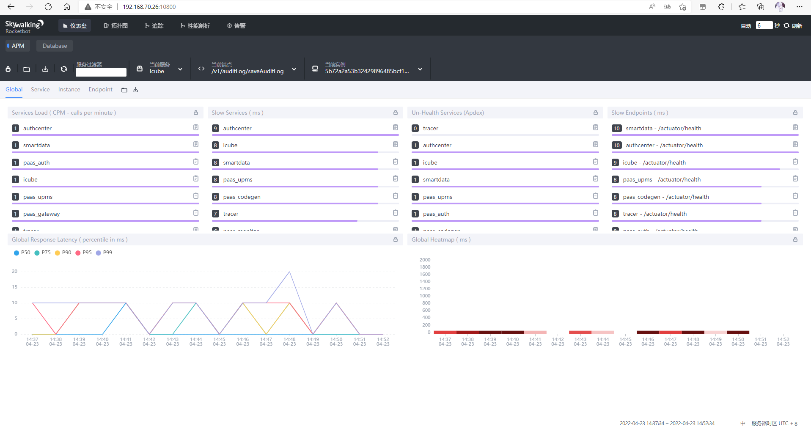Copy authcenter name in Services Load
Screen dimensions: 811x429
pyautogui.click(x=196, y=127)
